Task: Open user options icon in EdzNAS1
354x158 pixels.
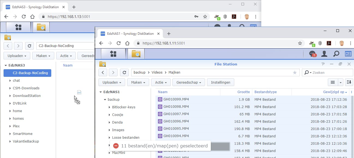Action: (x=324, y=54)
